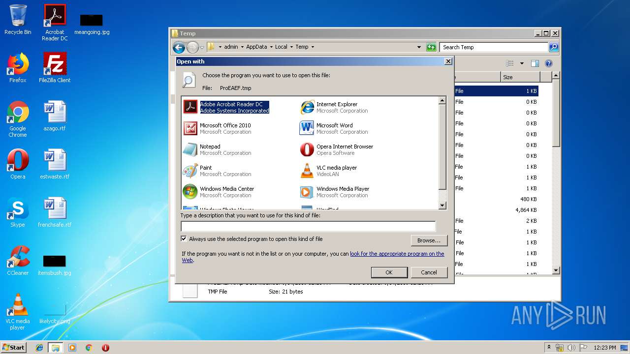Image resolution: width=630 pixels, height=354 pixels.
Task: Open Explorer Help icon
Action: [549, 63]
